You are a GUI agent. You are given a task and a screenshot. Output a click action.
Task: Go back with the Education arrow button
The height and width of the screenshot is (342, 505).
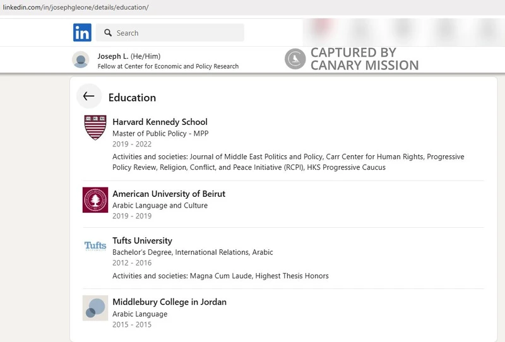[x=89, y=96]
